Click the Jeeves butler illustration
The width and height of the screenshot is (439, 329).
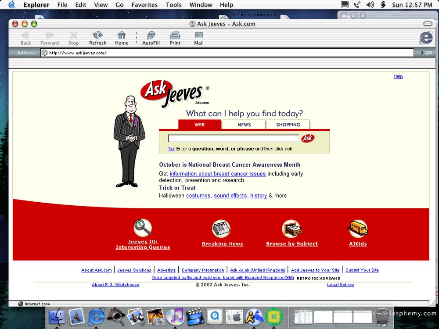coord(129,141)
